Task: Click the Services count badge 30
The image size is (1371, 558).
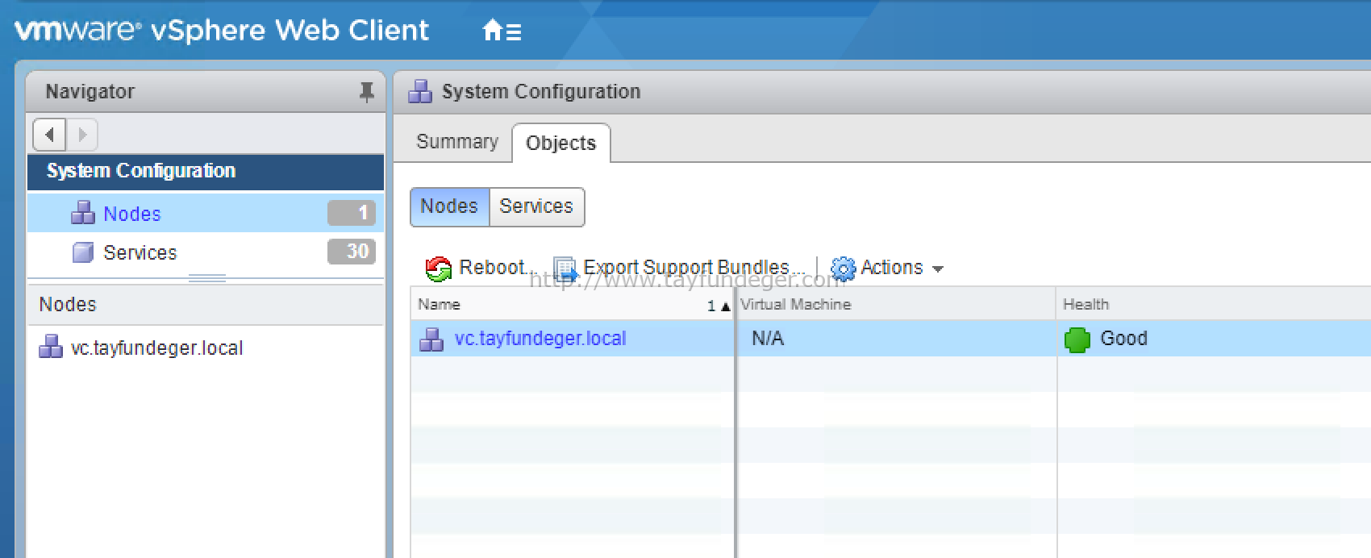Action: click(x=352, y=252)
